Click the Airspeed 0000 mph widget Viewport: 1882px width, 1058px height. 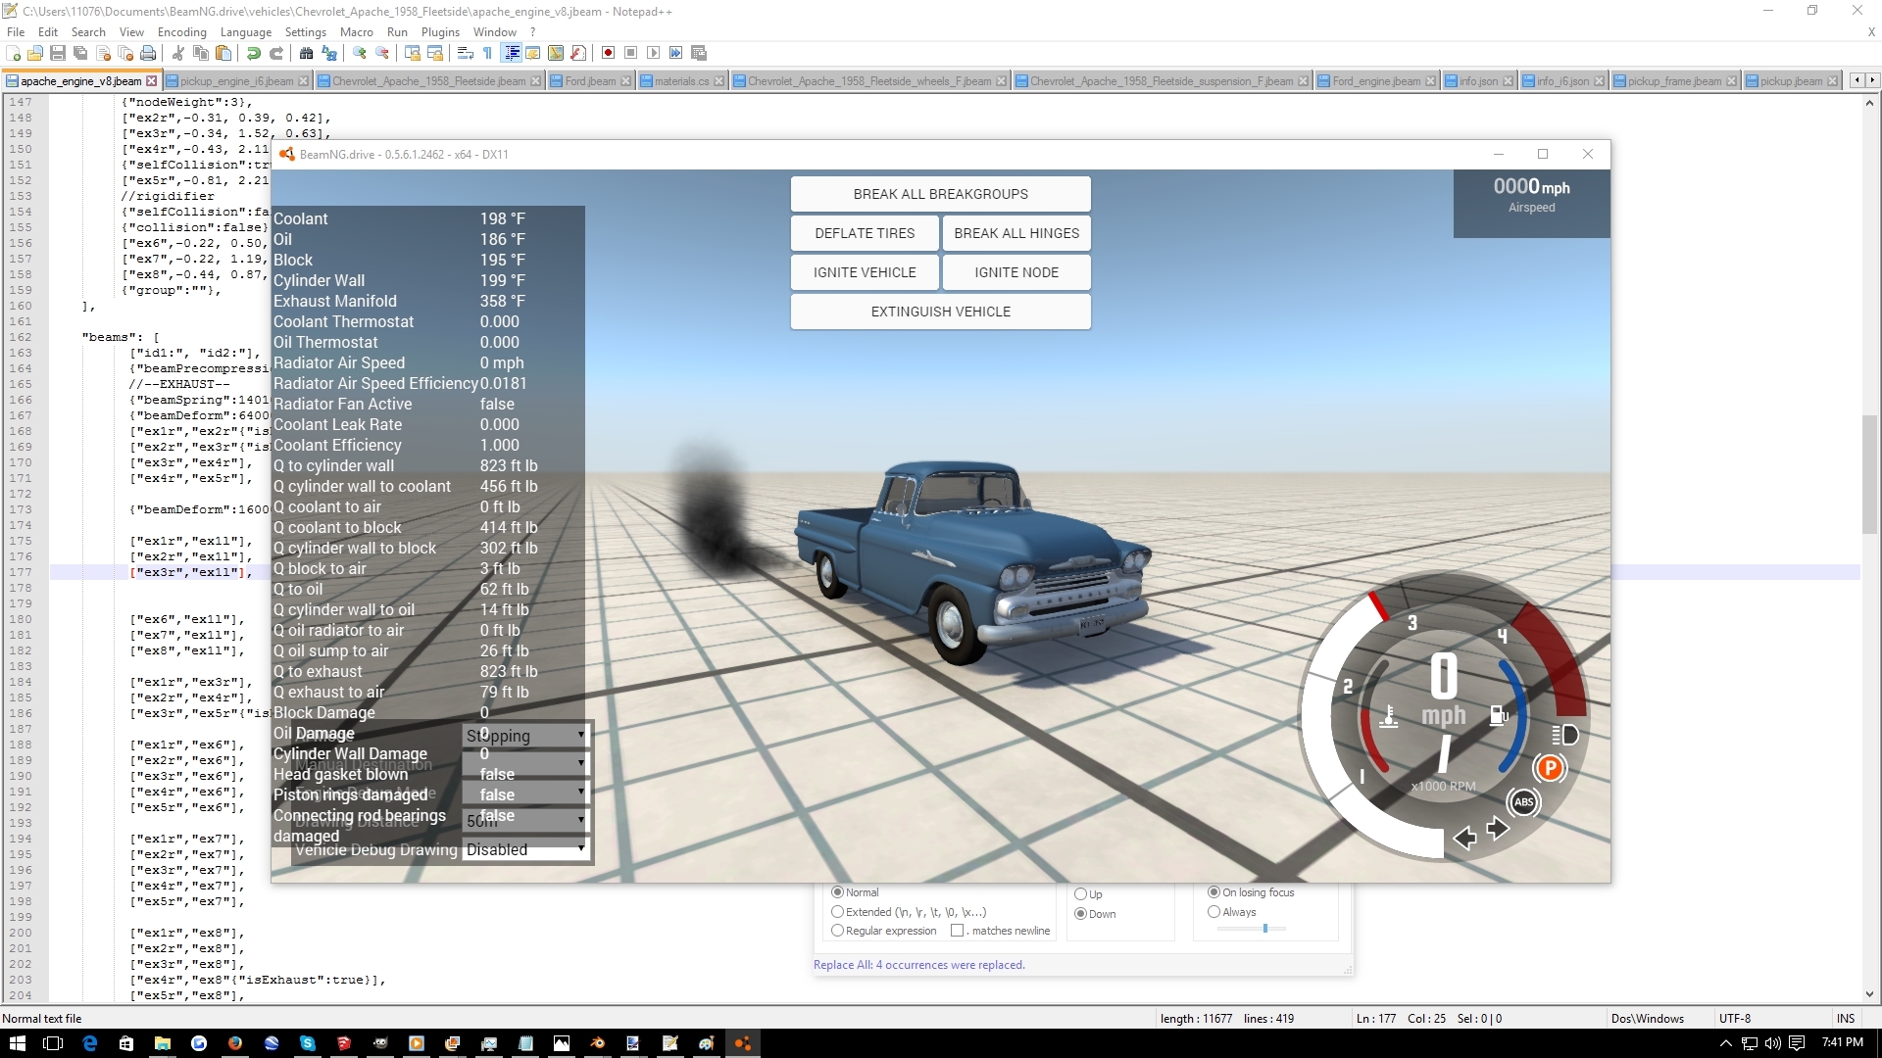point(1531,204)
